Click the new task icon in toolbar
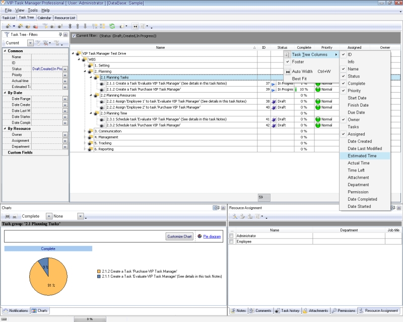Viewport: 403px width, 322px height. [x=8, y=26]
